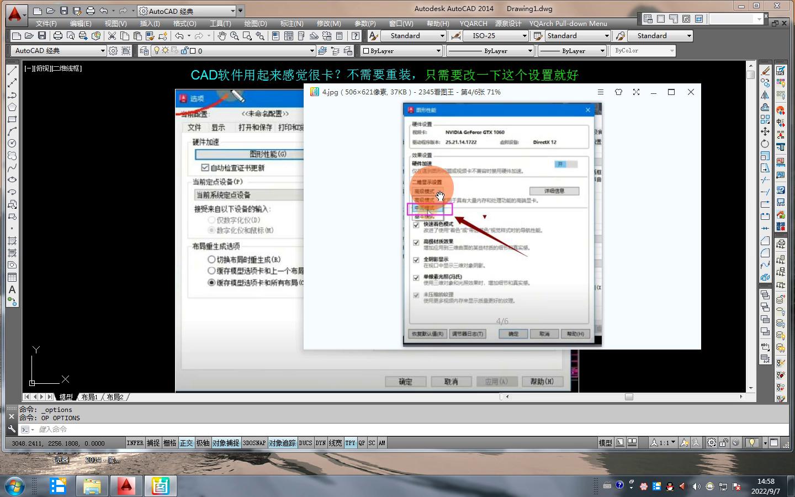
Task: Click the Plot/Print icon
Action: pos(57,36)
